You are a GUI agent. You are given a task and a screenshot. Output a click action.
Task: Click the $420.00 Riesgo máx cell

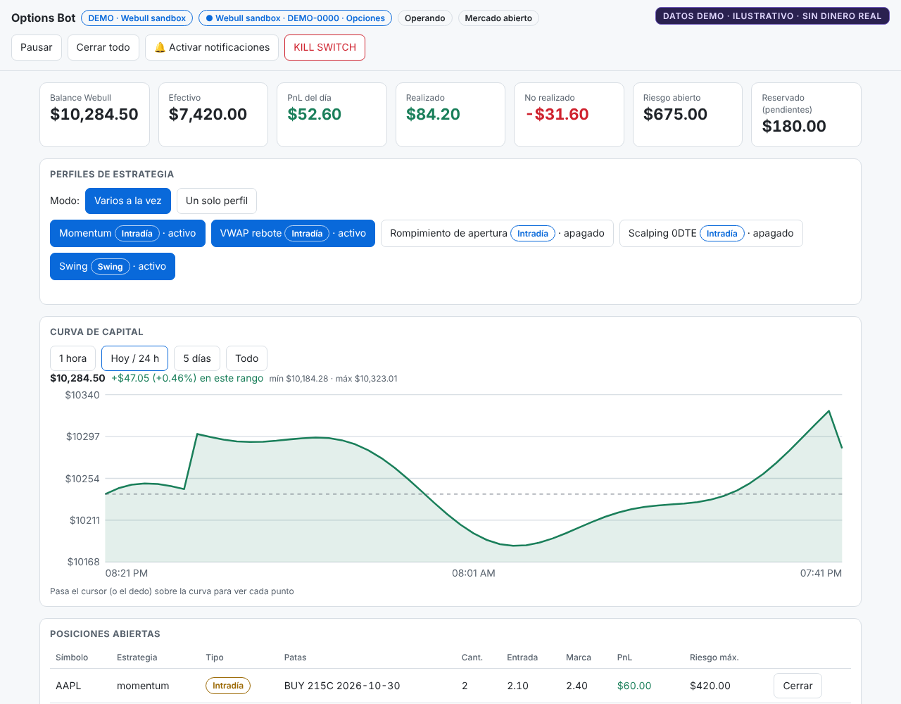pos(710,686)
